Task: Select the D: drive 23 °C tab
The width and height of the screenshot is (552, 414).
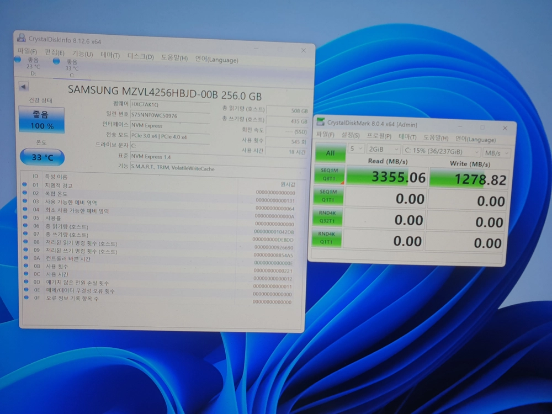Action: pyautogui.click(x=29, y=66)
